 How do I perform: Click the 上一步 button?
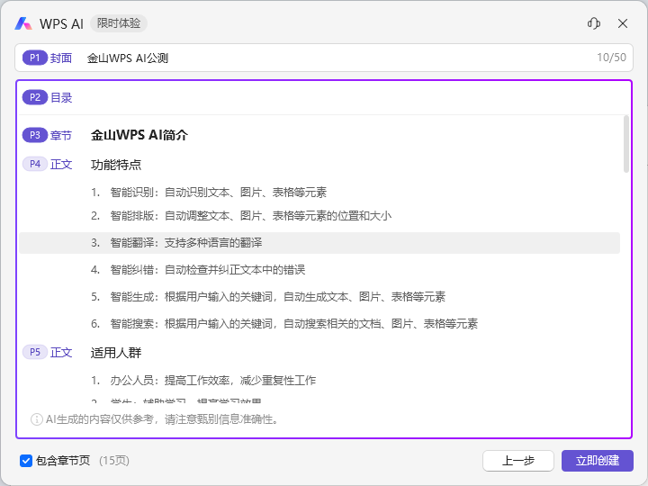point(517,461)
